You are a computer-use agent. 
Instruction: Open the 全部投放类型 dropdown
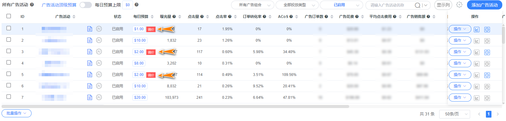[x=297, y=5]
